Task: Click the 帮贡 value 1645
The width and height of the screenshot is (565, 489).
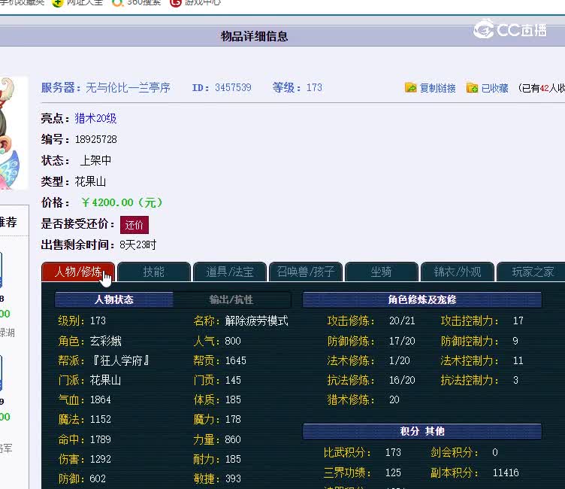Action: 236,360
